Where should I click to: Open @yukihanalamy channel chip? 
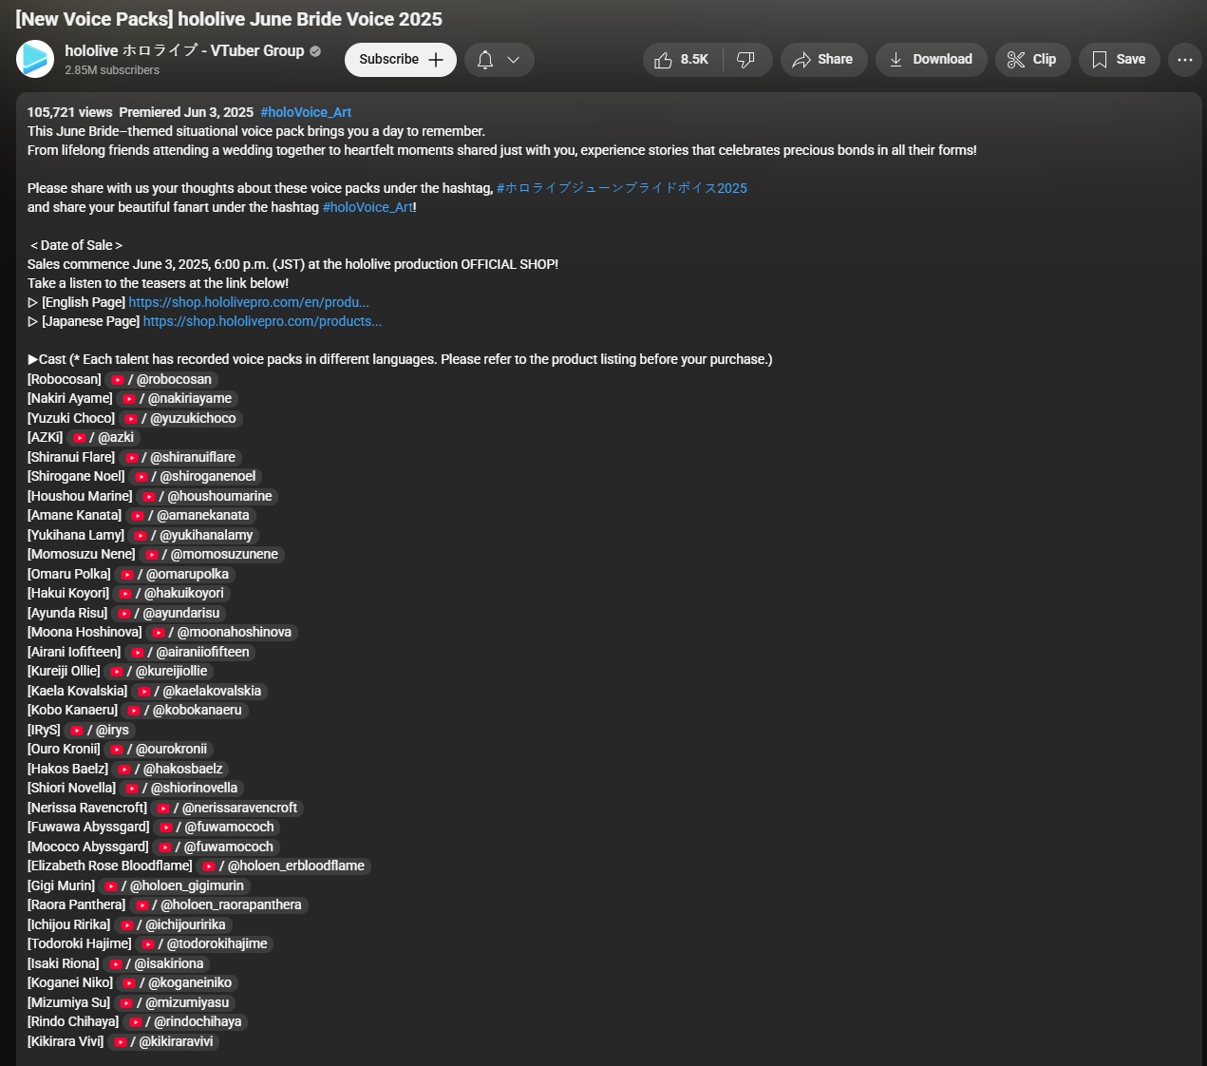(194, 535)
